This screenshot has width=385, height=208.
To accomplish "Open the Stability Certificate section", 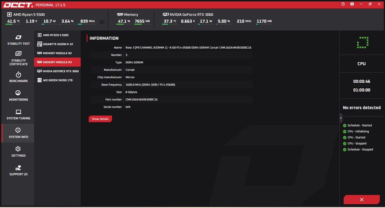I will (x=18, y=59).
